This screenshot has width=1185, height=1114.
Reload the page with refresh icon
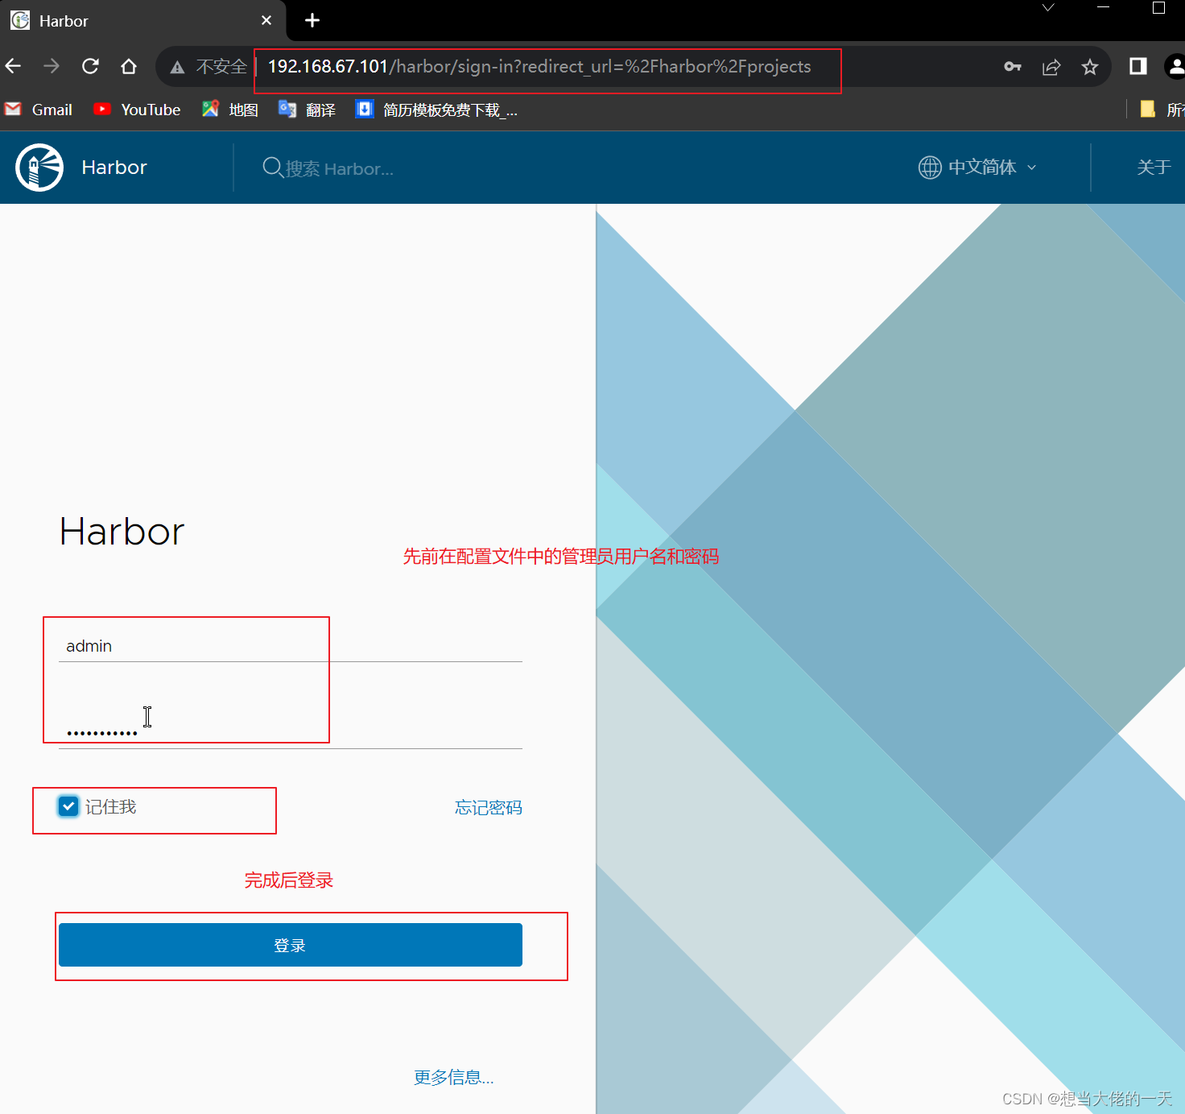coord(90,66)
